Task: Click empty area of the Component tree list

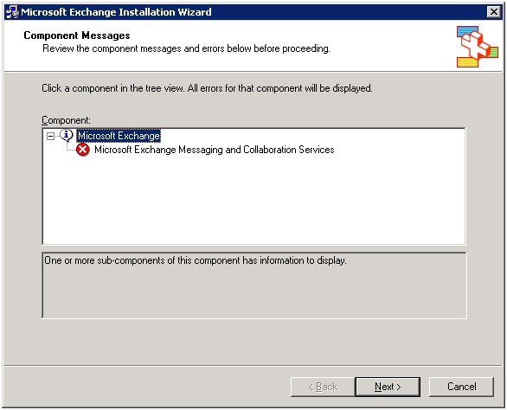Action: coord(254,201)
